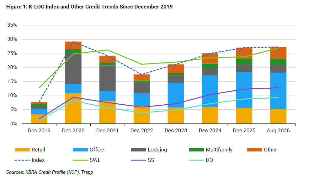
Task: Click the Other legend color swatch
Action: point(254,150)
